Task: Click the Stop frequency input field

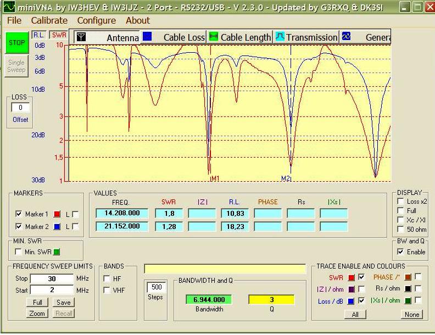Action: tap(51, 278)
